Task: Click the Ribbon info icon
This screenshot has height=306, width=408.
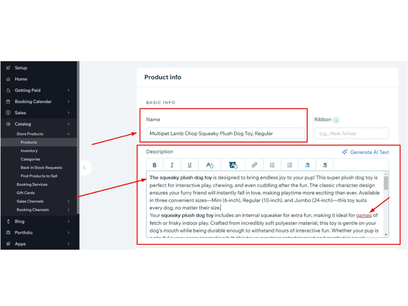Action: tap(336, 120)
